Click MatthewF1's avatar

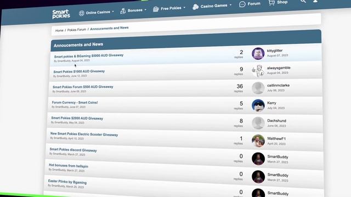click(258, 141)
